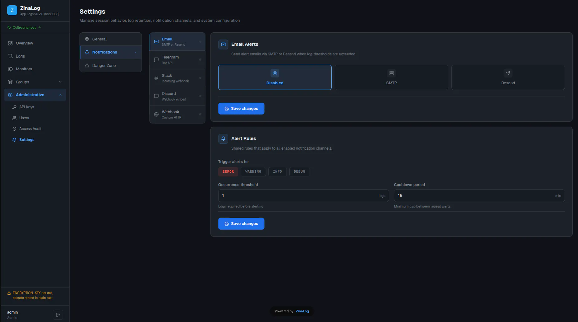This screenshot has height=322, width=578.
Task: Click the Email Alerts header envelope icon
Action: click(x=223, y=44)
